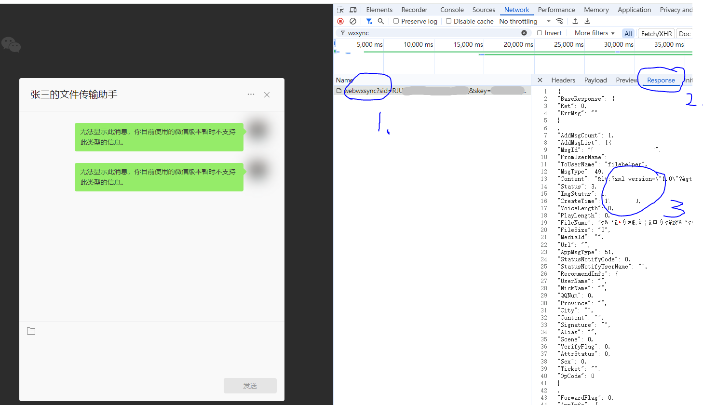
Task: Click the first blurred sender avatar
Action: point(257,130)
